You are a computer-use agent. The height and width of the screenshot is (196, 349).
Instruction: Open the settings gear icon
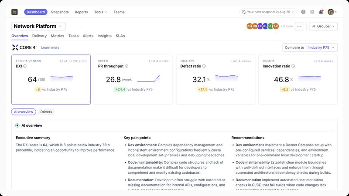pyautogui.click(x=312, y=12)
